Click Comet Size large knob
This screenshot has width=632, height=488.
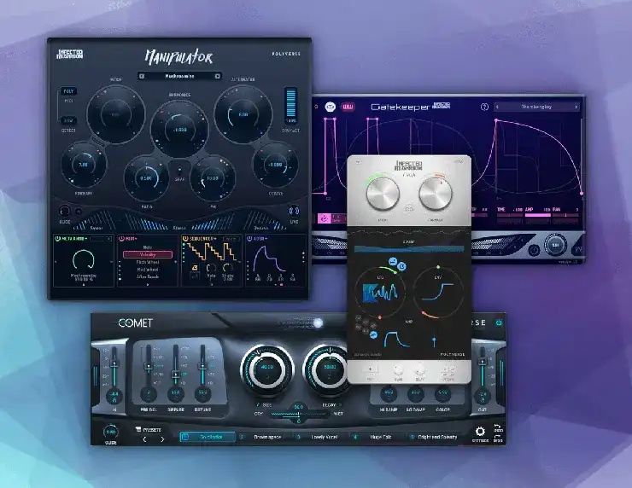(x=266, y=369)
